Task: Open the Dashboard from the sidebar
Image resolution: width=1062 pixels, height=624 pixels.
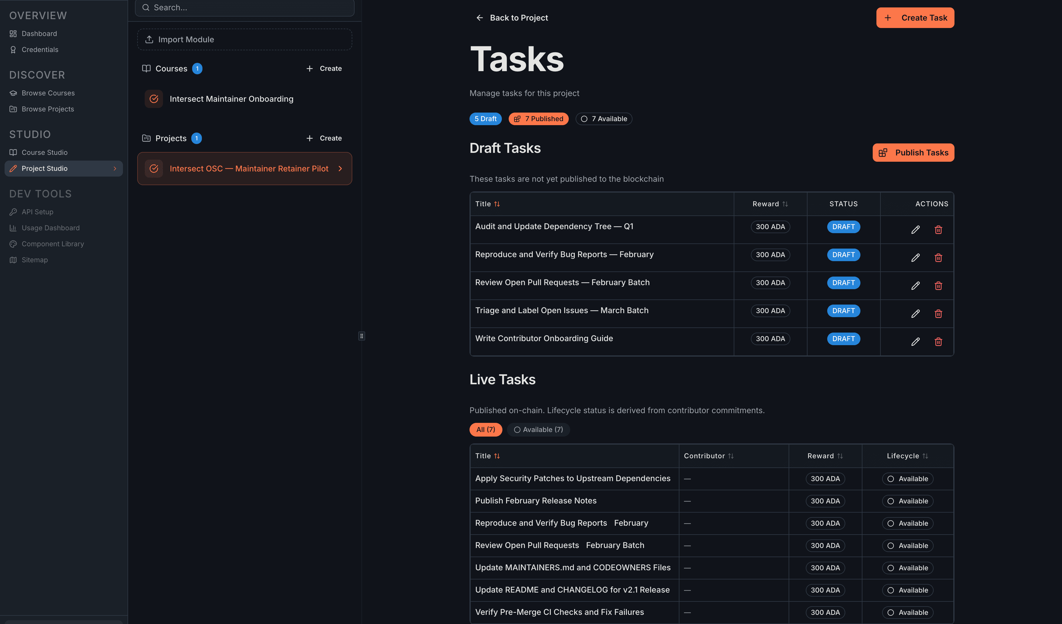Action: tap(39, 33)
